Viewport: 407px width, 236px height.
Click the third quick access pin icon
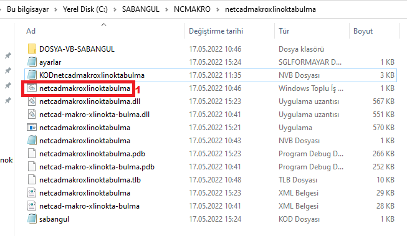(x=8, y=85)
